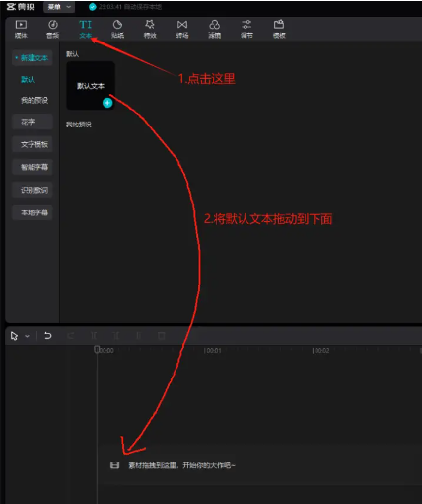Open the 媒体 media panel icon
Screen dimensions: 422x504
pyautogui.click(x=21, y=29)
